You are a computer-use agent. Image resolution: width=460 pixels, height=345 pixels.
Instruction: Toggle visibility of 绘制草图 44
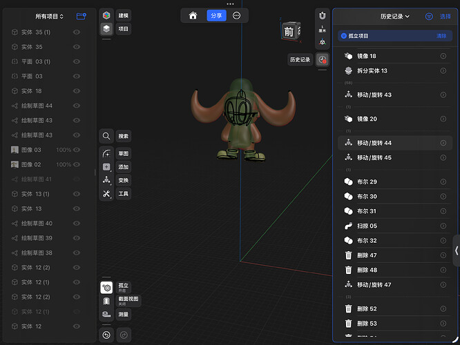77,106
